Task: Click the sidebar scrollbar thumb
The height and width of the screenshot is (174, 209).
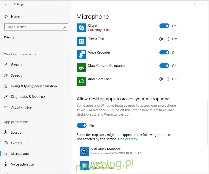Action: (71, 71)
